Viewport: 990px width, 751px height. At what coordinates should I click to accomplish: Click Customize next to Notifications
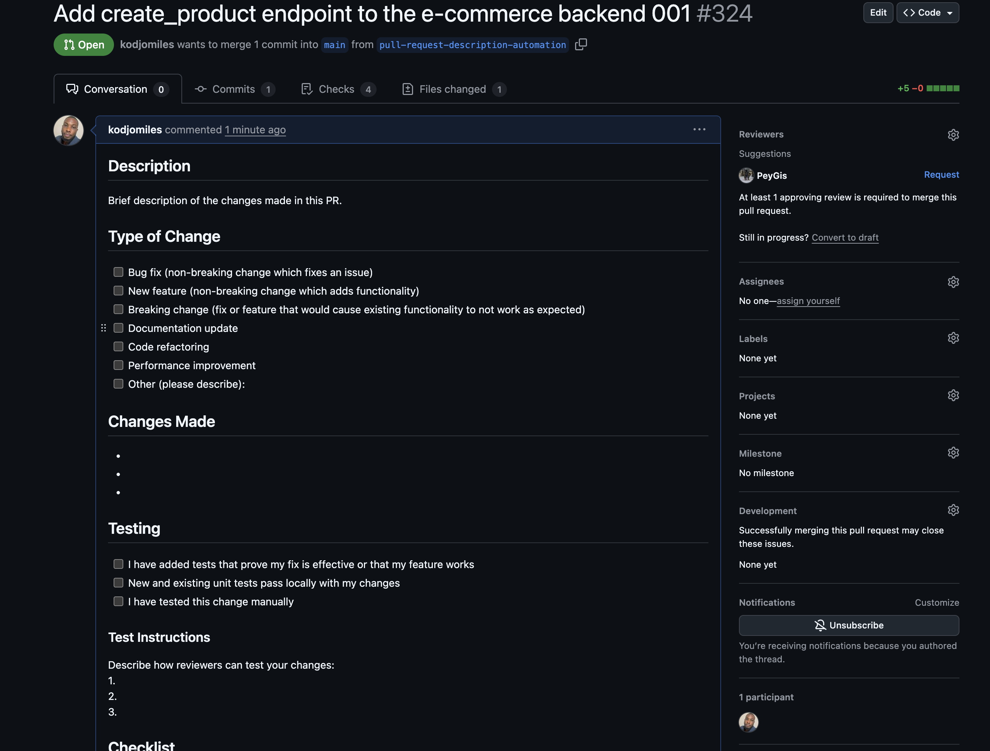pos(936,602)
